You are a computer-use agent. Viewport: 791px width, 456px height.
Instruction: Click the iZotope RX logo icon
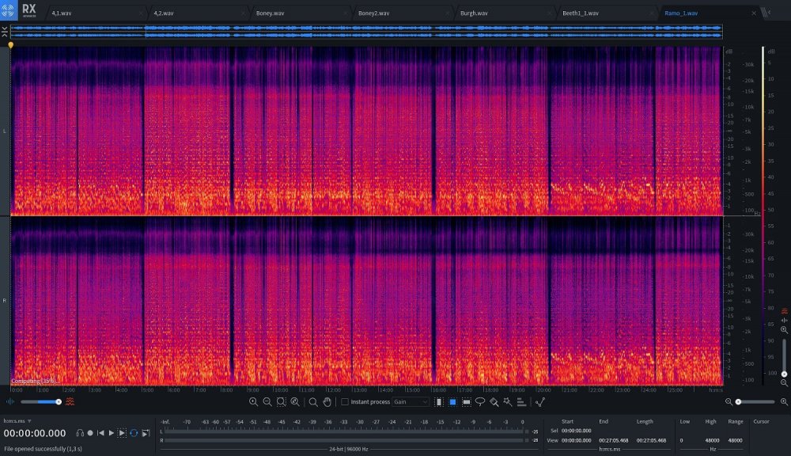[9, 10]
